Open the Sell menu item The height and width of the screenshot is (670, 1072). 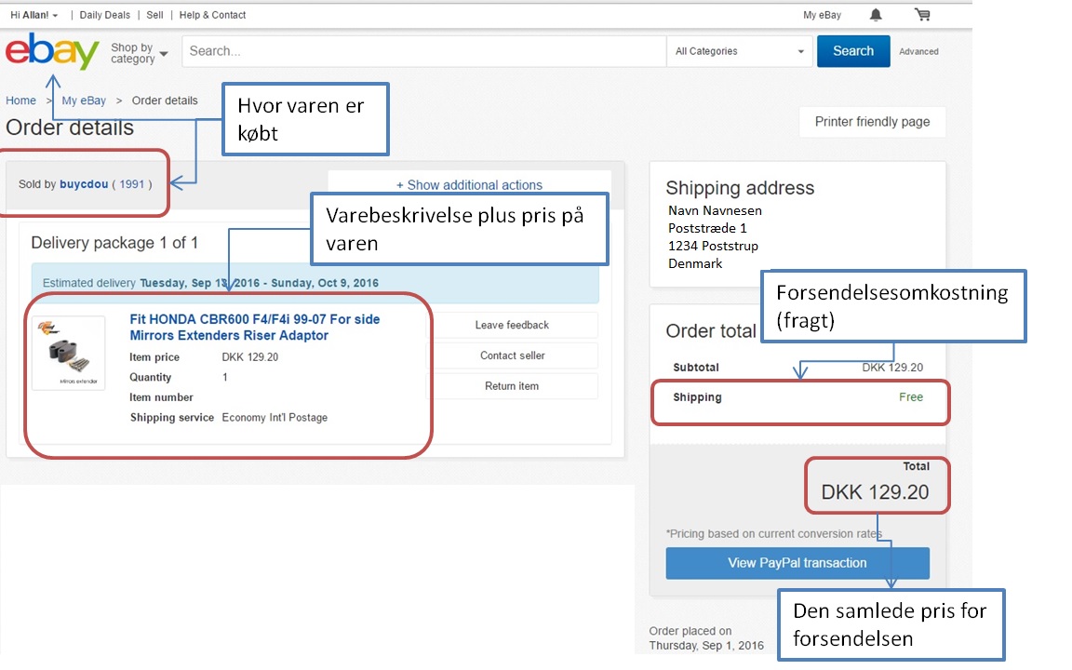pyautogui.click(x=154, y=15)
